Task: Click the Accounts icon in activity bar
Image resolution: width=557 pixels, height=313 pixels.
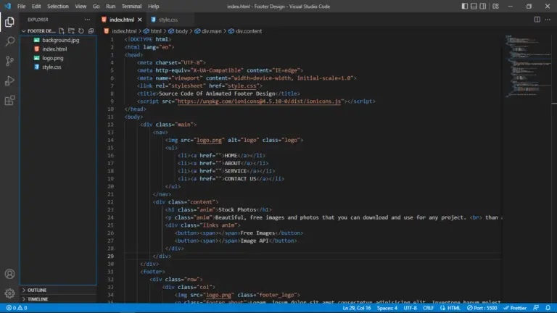Action: (x=9, y=274)
